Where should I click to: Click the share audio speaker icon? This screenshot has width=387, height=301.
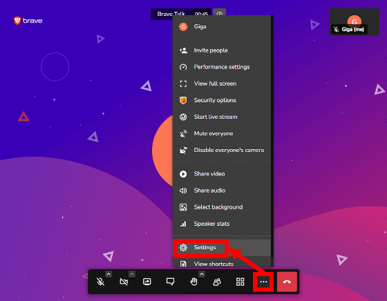tap(183, 191)
